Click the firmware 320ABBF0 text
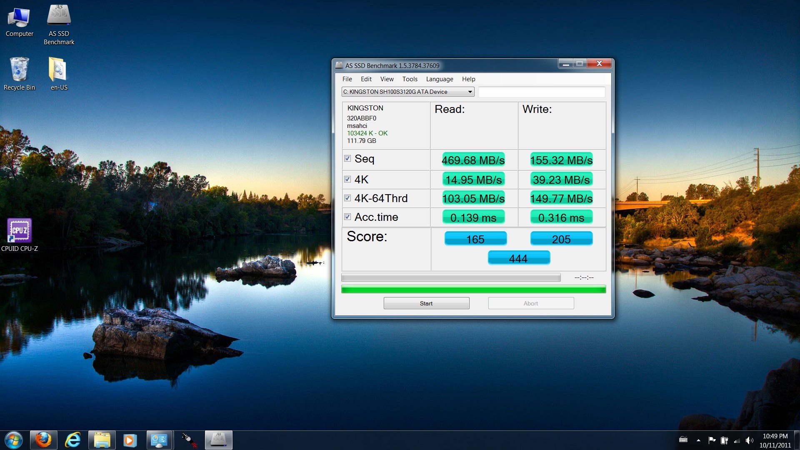Image resolution: width=800 pixels, height=450 pixels. pos(362,118)
